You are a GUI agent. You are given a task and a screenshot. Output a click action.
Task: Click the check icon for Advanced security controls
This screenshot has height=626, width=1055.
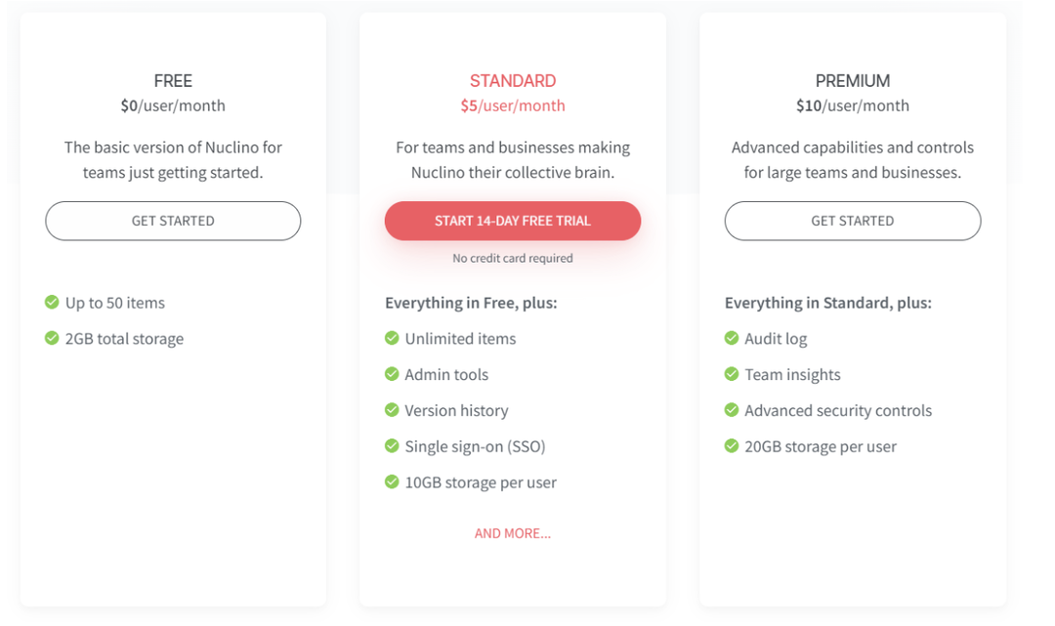pos(732,409)
